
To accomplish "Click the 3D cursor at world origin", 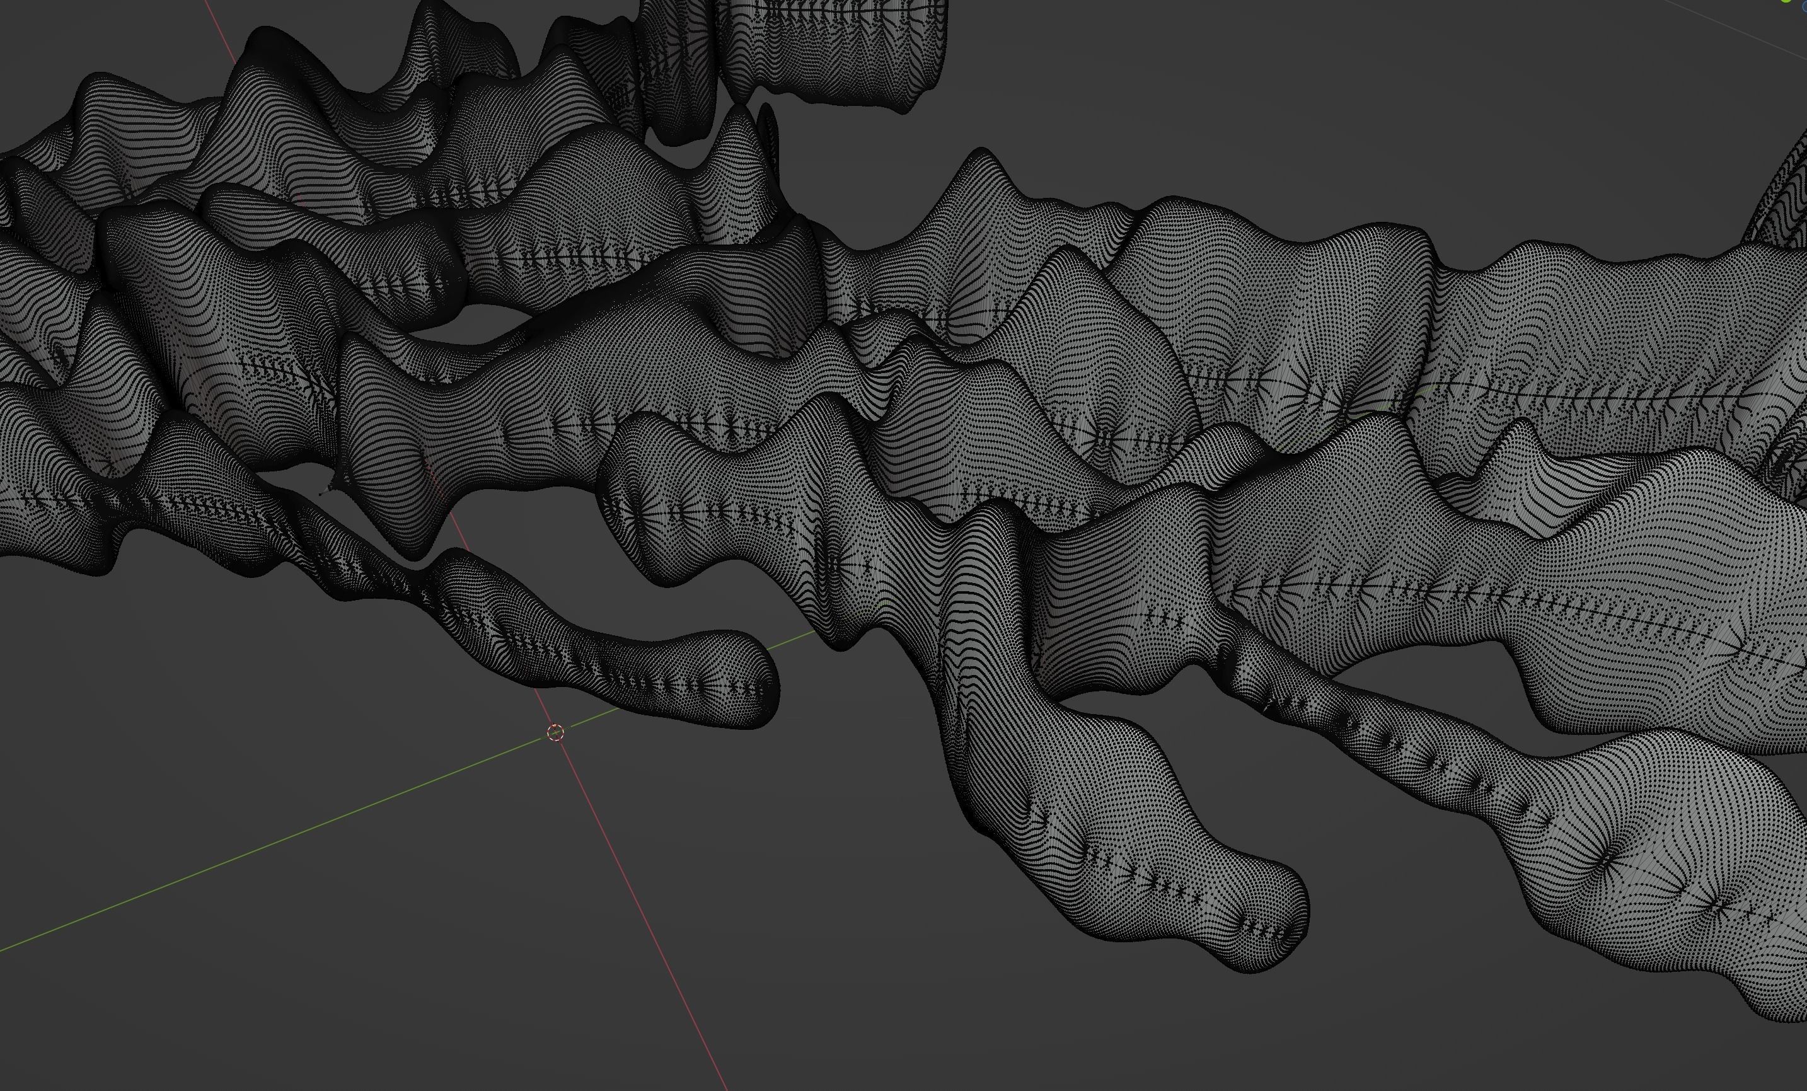I will pos(555,732).
